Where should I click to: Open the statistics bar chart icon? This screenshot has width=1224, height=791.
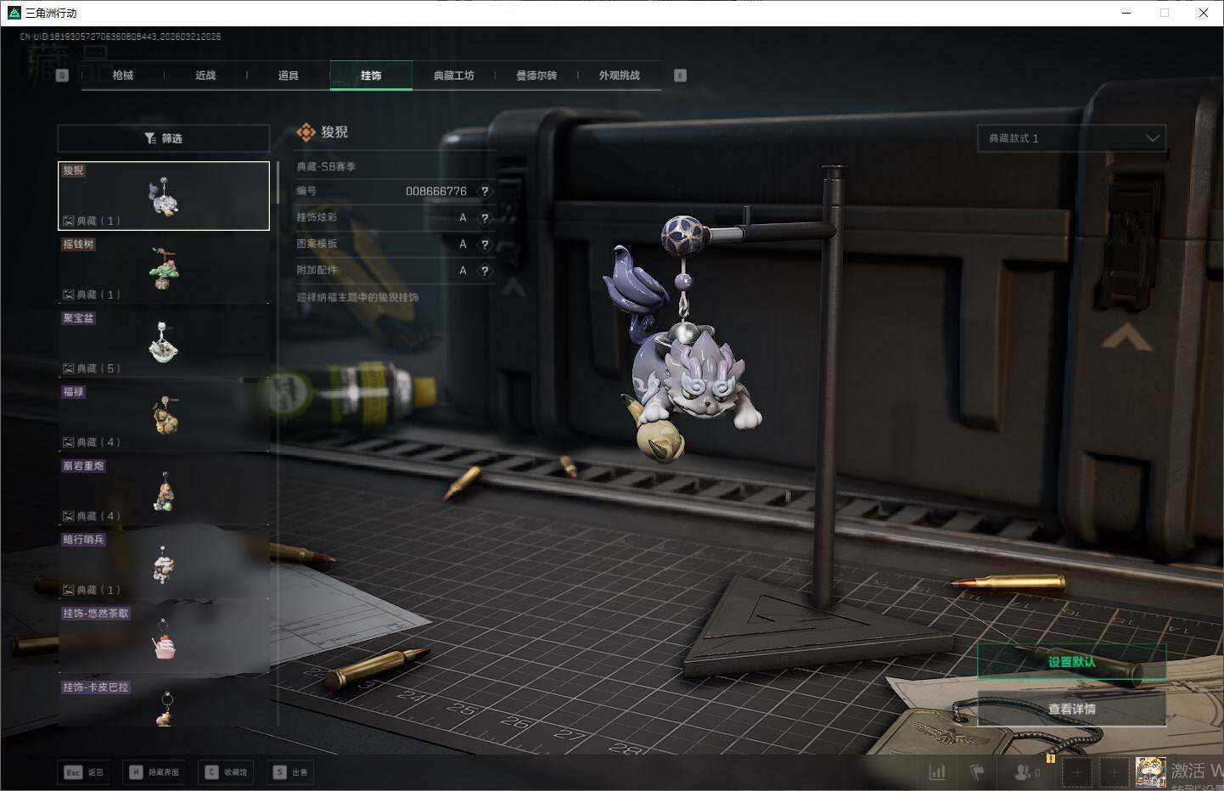coord(937,772)
